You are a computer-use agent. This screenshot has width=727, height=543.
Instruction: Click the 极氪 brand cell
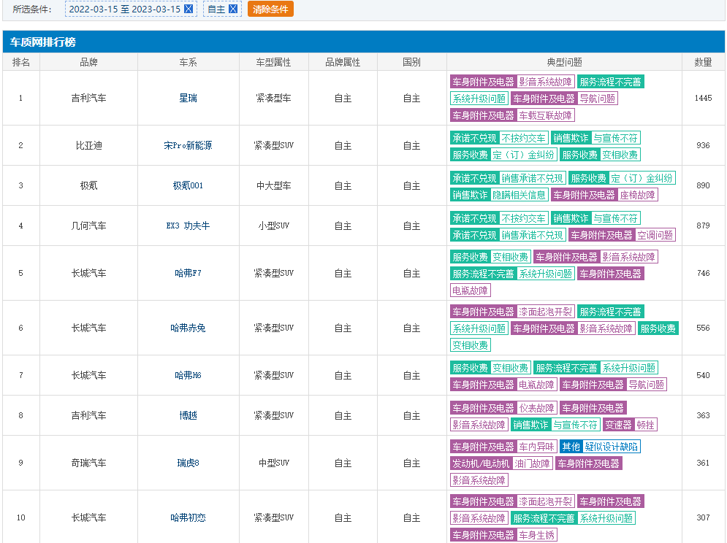pyautogui.click(x=88, y=185)
